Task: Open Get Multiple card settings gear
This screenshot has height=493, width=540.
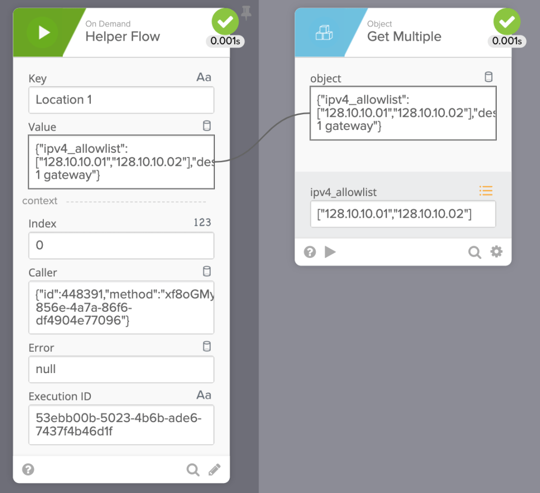Action: coord(496,252)
